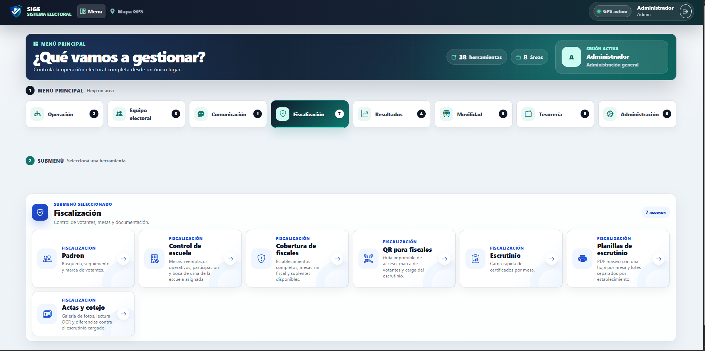Click the Movilidad tab label

470,114
